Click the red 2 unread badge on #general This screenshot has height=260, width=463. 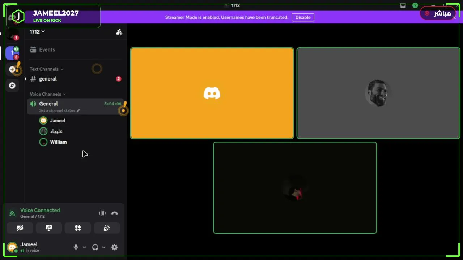pos(118,79)
